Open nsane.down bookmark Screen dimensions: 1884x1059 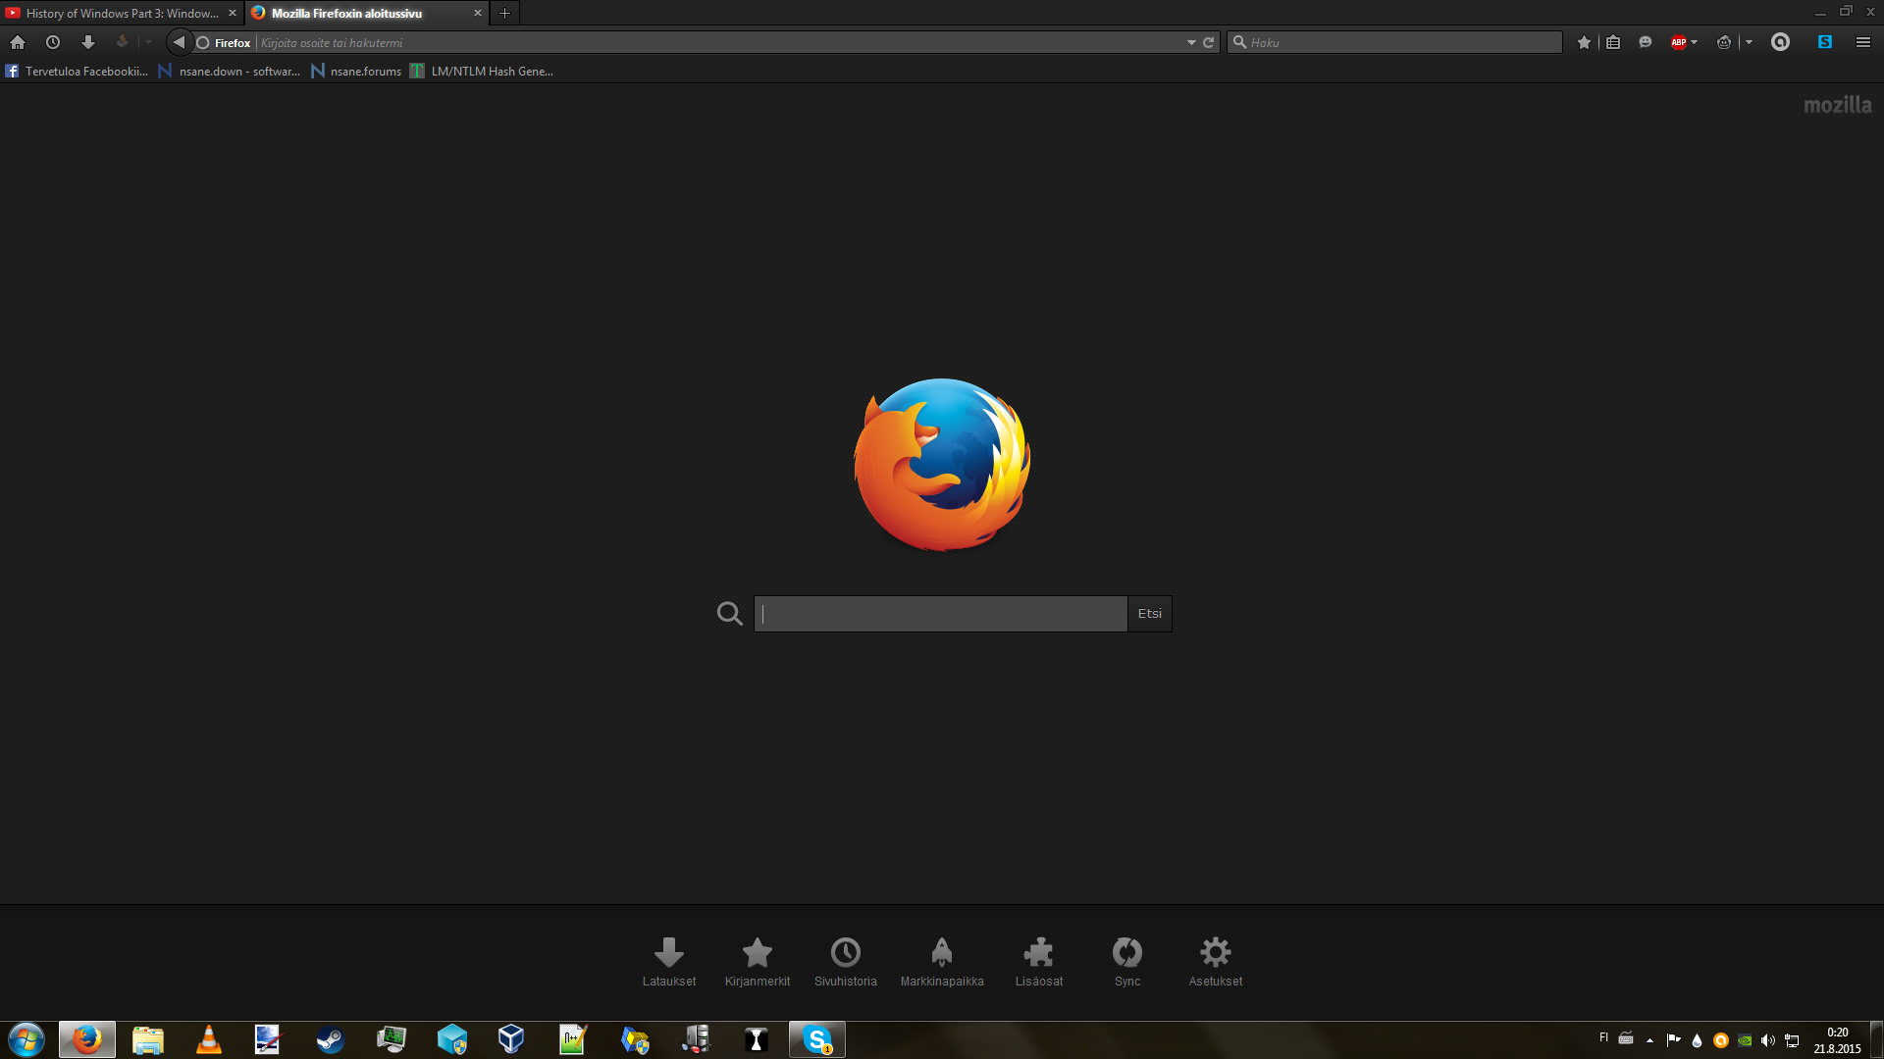coord(230,71)
